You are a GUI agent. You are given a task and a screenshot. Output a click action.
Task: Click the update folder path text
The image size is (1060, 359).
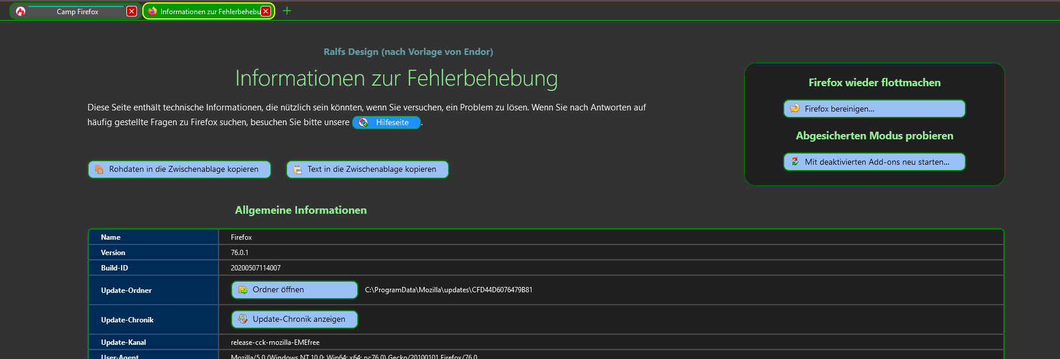(x=448, y=290)
